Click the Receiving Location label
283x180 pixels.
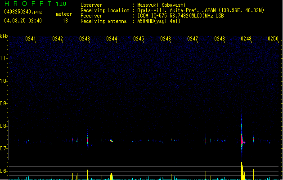105,10
